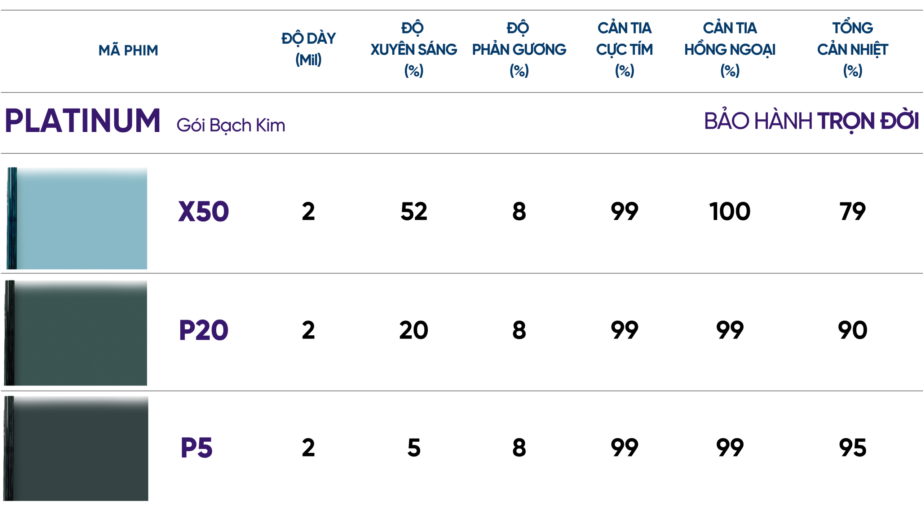
Task: Click the ĐỘ DÀY (Mil) column header
Action: pyautogui.click(x=308, y=49)
